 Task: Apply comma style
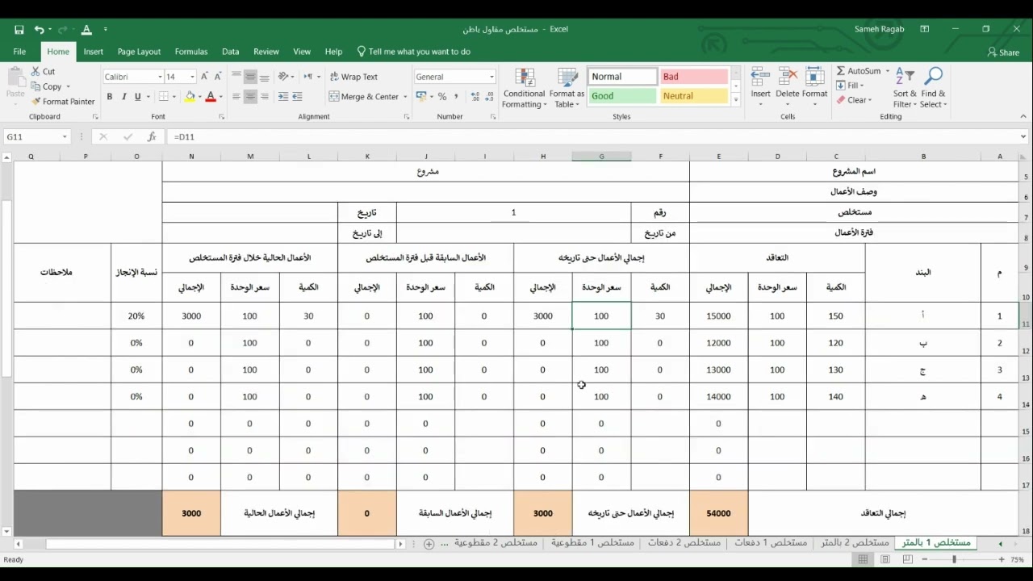[457, 97]
